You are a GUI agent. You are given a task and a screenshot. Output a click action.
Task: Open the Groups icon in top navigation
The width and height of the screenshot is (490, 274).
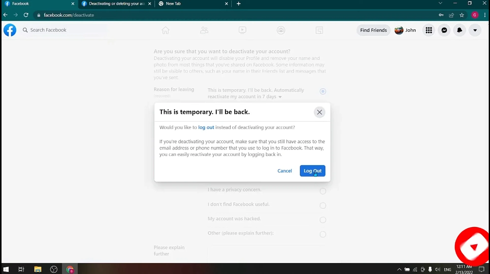(x=281, y=30)
